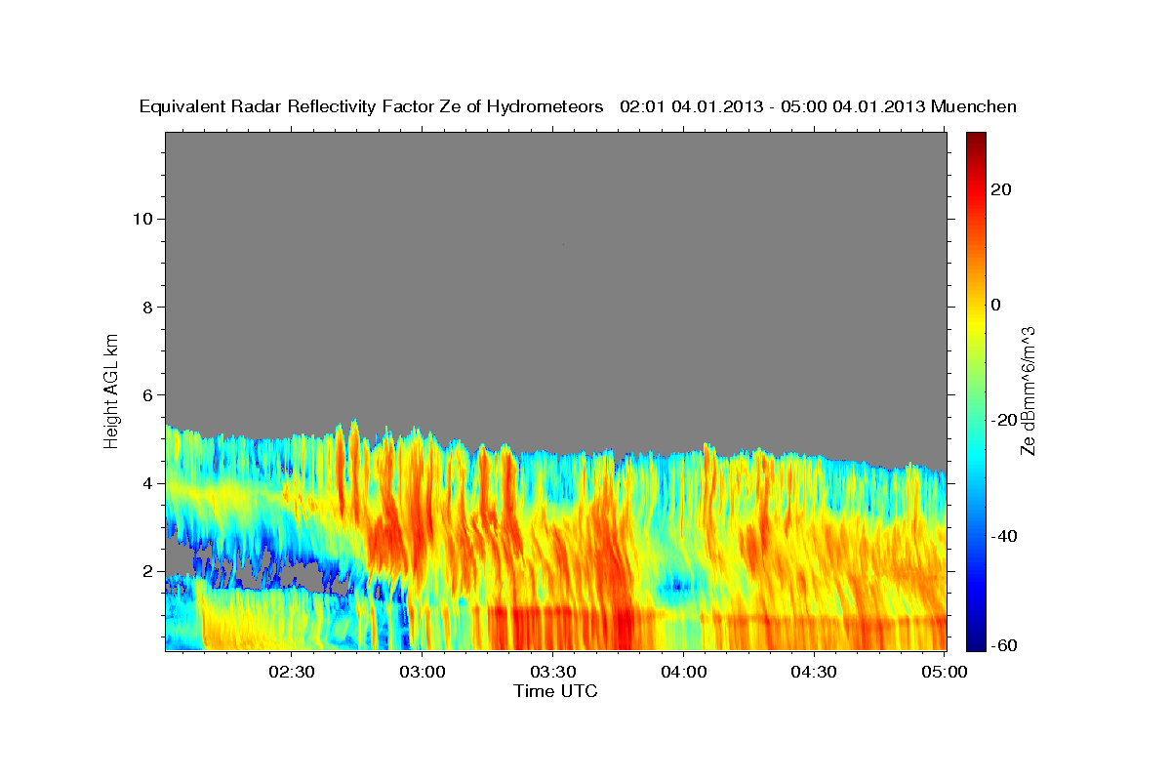Image resolution: width=1171 pixels, height=781 pixels.
Task: Click the 02:30 time tick label
Action: point(292,672)
